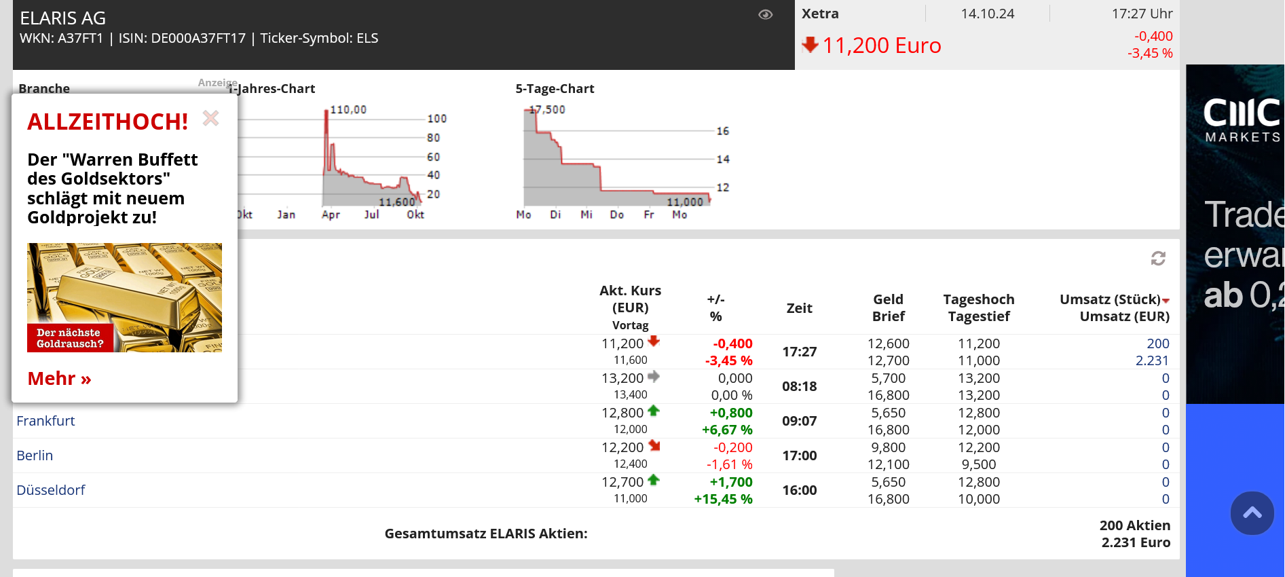The width and height of the screenshot is (1285, 577).
Task: Click the green up arrow in Frankfurt row
Action: 654,411
